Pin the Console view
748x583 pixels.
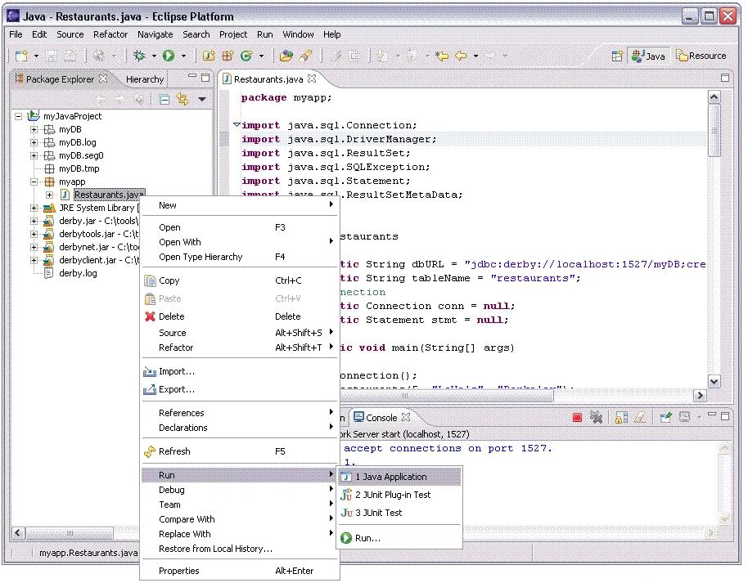pos(666,417)
